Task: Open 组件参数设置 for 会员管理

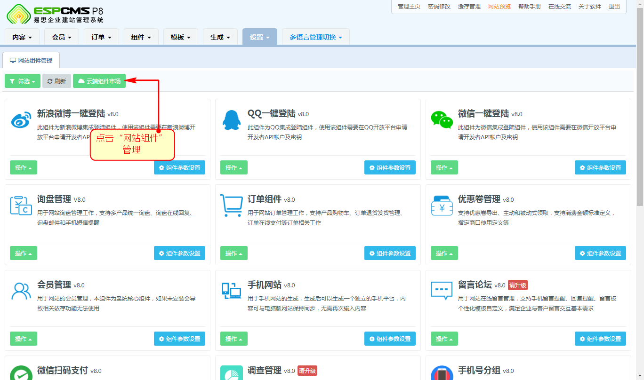Action: click(179, 339)
